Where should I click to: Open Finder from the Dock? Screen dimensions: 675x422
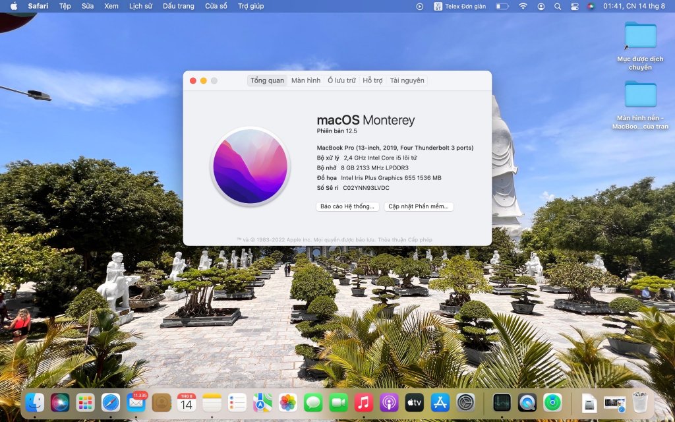tap(34, 403)
